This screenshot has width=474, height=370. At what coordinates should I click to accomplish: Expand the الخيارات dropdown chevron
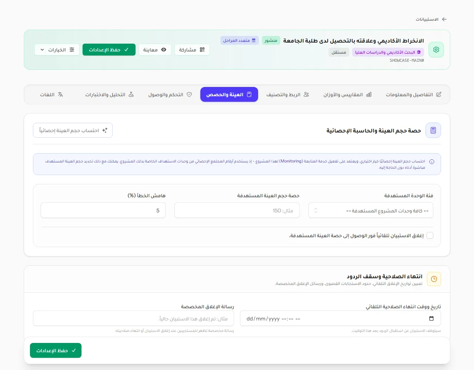click(42, 50)
